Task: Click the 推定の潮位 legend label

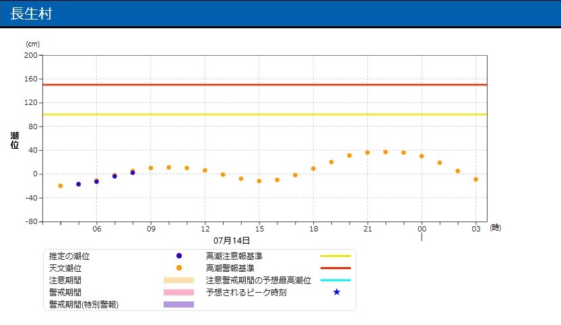Action: click(x=69, y=256)
